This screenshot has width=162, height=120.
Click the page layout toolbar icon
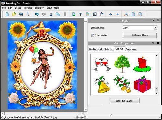(x=133, y=14)
